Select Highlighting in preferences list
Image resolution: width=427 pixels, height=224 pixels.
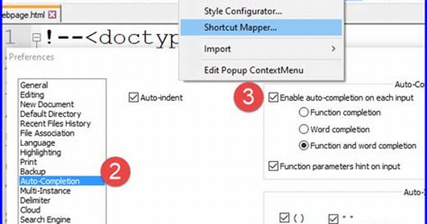pyautogui.click(x=41, y=152)
